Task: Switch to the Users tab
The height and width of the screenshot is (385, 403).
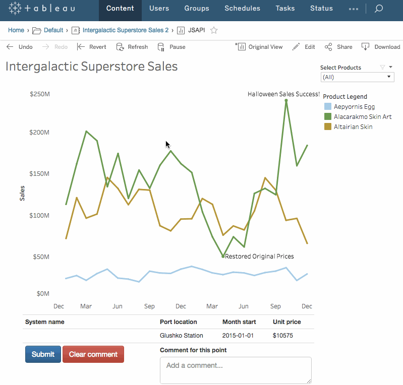Action: (x=159, y=9)
